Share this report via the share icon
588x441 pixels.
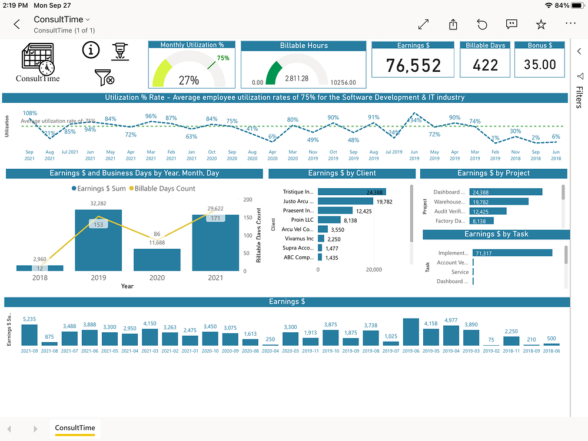[x=452, y=24]
